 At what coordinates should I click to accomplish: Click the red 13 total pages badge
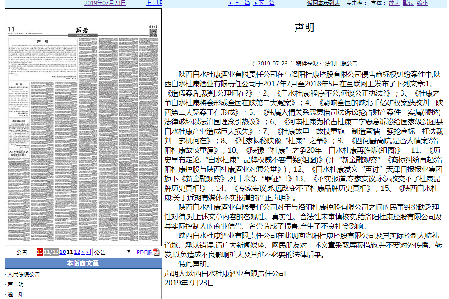click(x=40, y=252)
